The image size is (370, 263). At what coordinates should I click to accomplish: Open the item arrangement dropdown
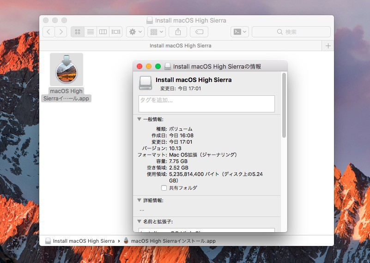tap(156, 32)
